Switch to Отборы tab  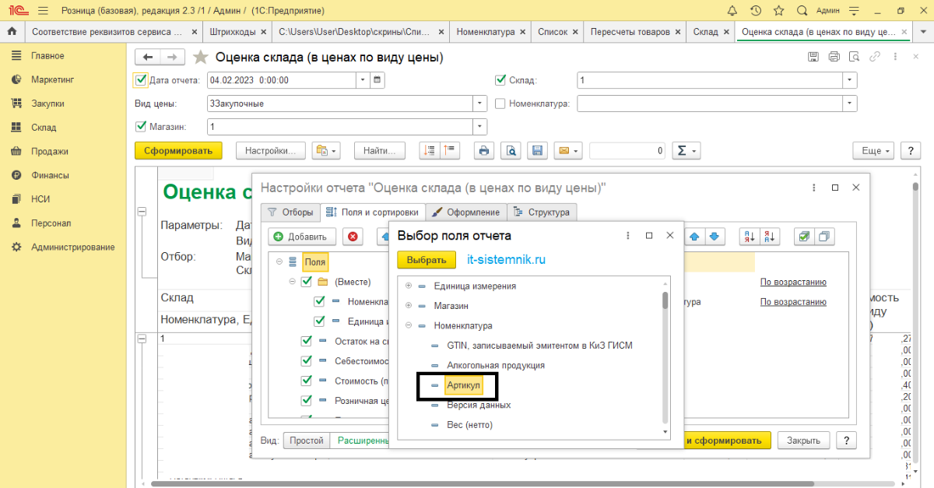point(290,212)
